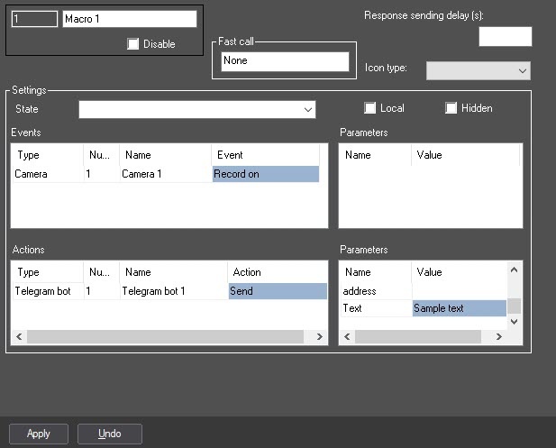Click the Apply button

pos(39,434)
